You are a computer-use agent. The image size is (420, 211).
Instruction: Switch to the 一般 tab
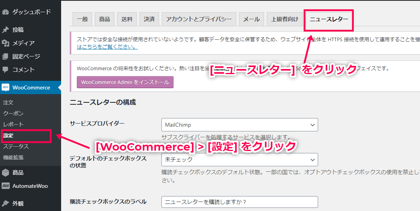click(x=82, y=19)
